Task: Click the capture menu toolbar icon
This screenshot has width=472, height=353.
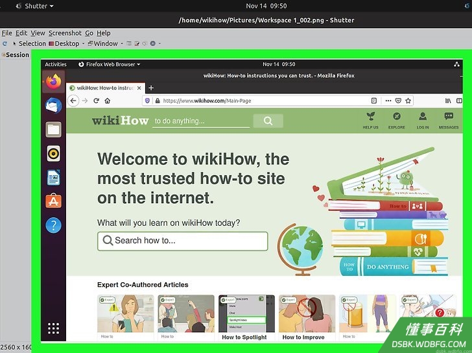Action: (x=129, y=43)
